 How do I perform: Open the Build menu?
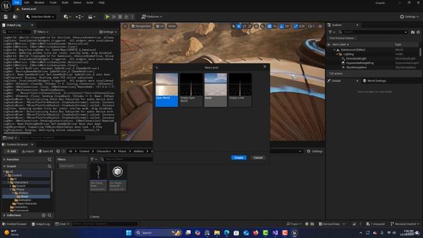pos(65,3)
